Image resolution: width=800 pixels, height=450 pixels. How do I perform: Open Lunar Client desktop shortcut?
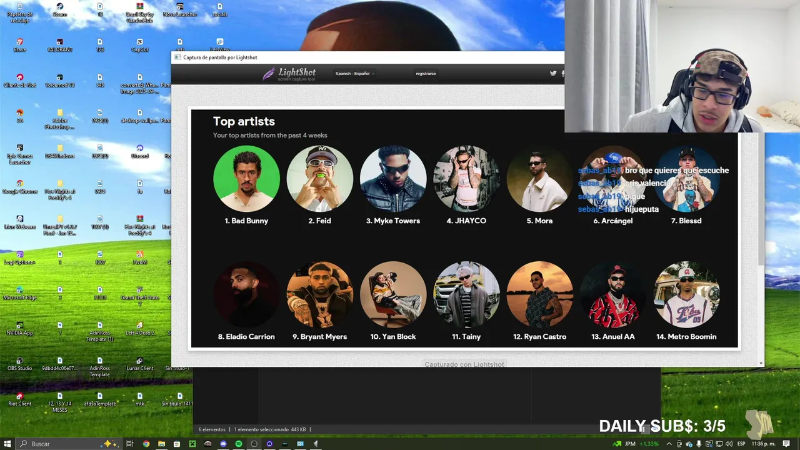tap(140, 364)
